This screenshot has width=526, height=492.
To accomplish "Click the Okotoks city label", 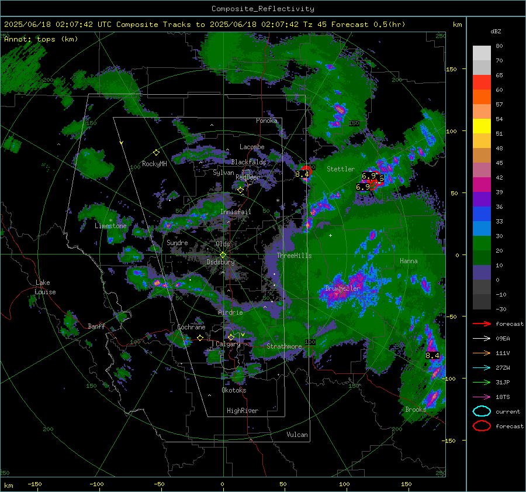I will coord(234,390).
